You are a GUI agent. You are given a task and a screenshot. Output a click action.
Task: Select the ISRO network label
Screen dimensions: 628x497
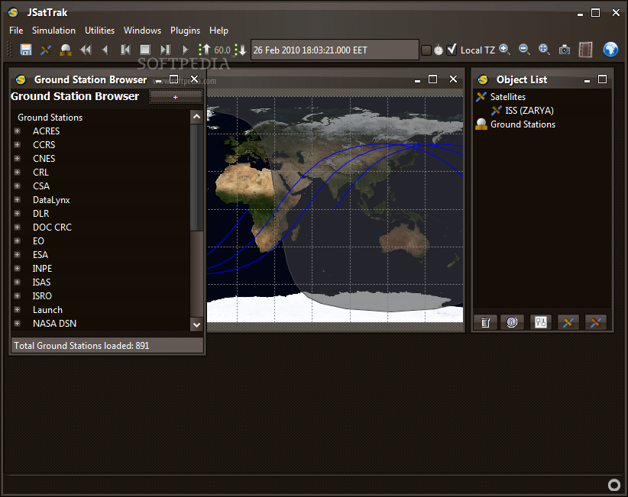(42, 295)
